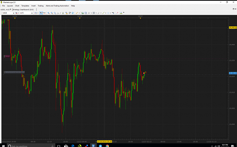Open the Trading menu

pyautogui.click(x=41, y=6)
